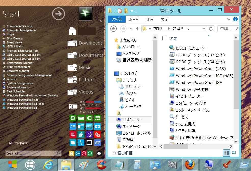Switch to the 表示 ribbon tab

click(164, 19)
